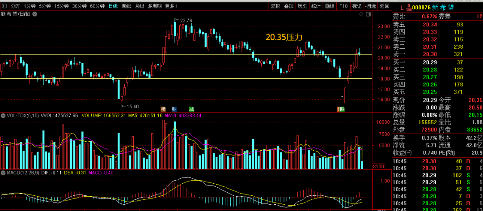Toggle the -自选 watchlist button
The image size is (483, 211).
click(370, 6)
